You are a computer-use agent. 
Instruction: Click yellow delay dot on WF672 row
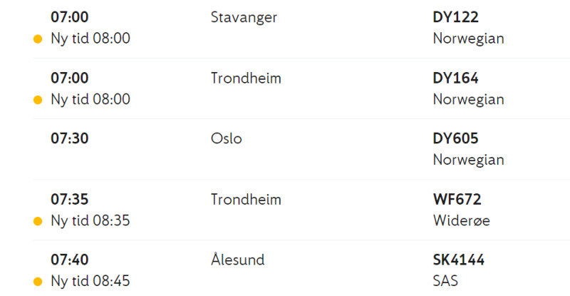[38, 221]
